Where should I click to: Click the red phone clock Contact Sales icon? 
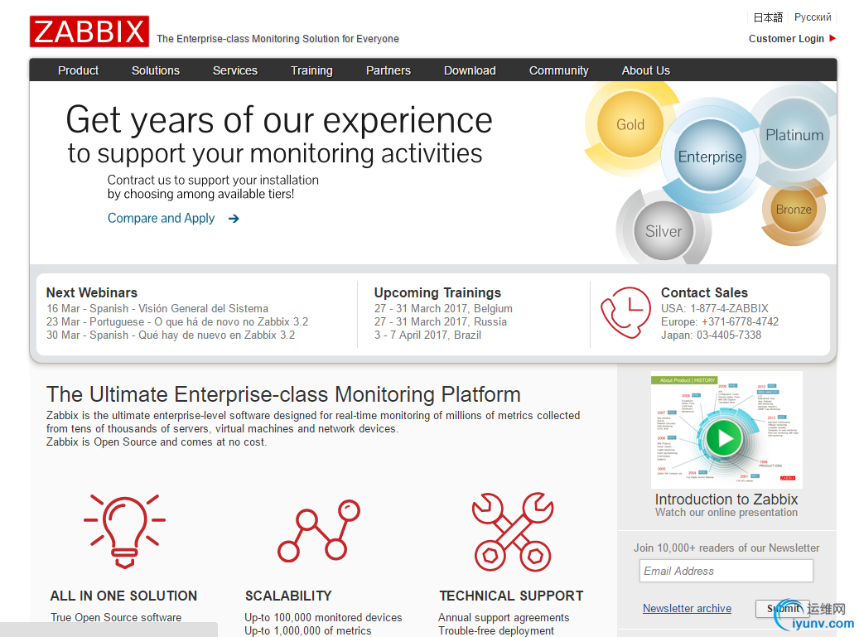pyautogui.click(x=625, y=312)
